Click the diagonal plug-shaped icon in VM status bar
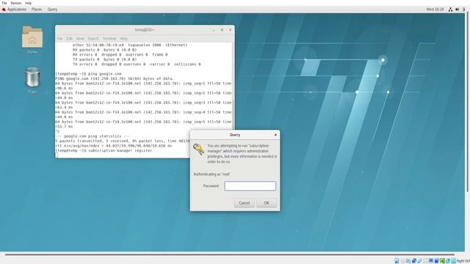Image resolution: width=470 pixels, height=264 pixels. pyautogui.click(x=419, y=261)
